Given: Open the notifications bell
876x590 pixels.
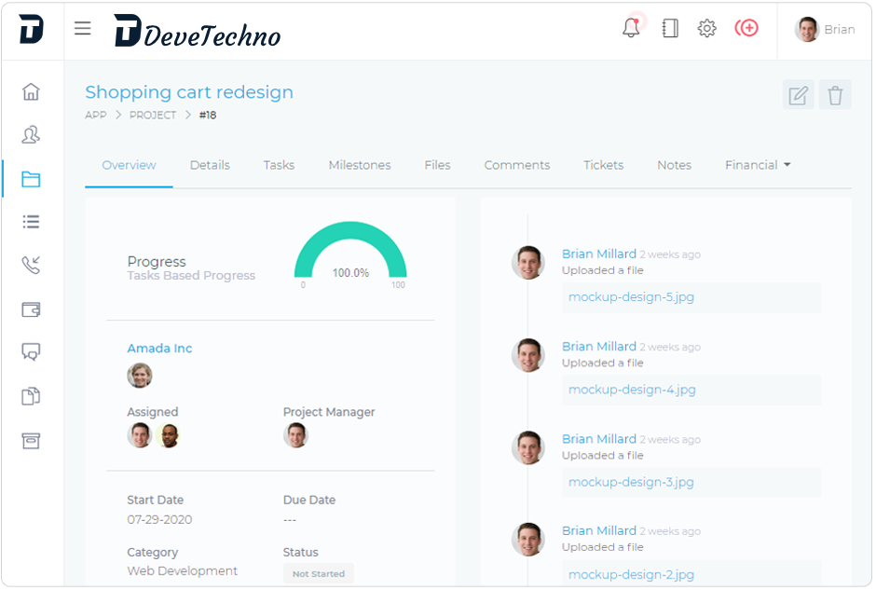Looking at the screenshot, I should 631,28.
